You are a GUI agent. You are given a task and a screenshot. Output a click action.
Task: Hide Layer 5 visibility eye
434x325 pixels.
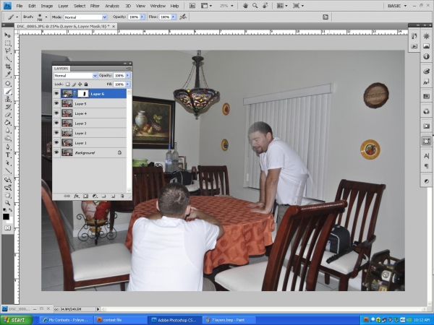(56, 103)
